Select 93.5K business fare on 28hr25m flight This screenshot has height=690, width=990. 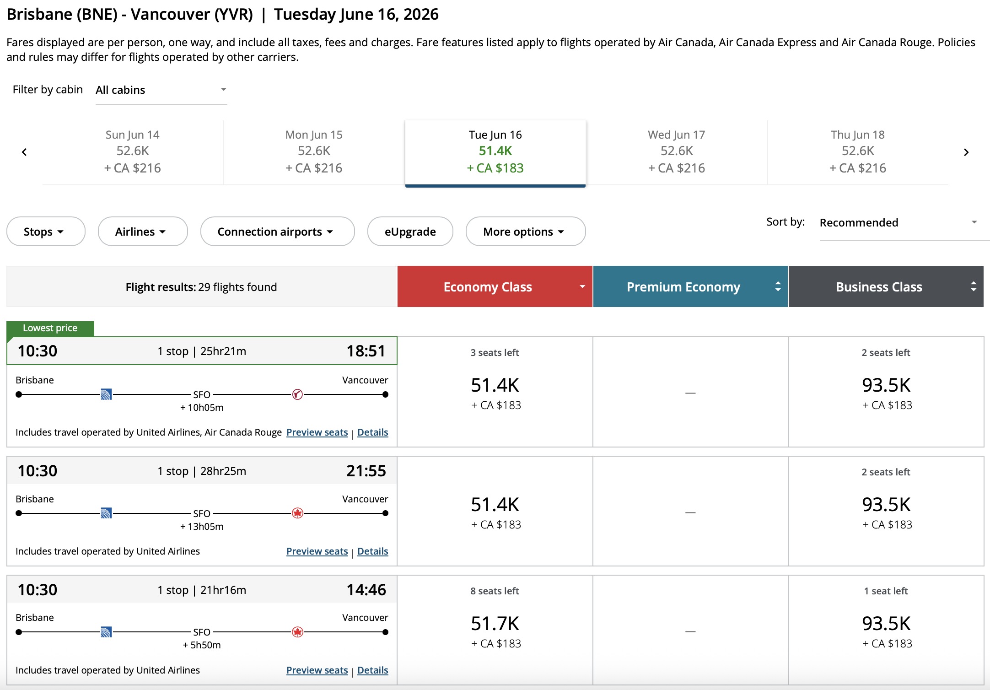tap(886, 512)
